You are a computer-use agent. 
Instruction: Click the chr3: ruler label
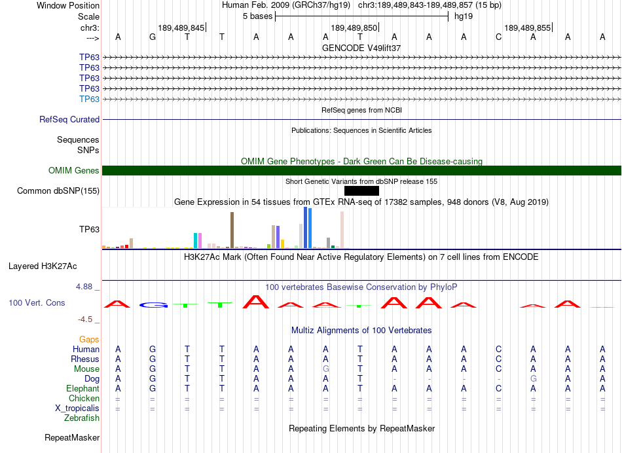(x=90, y=27)
